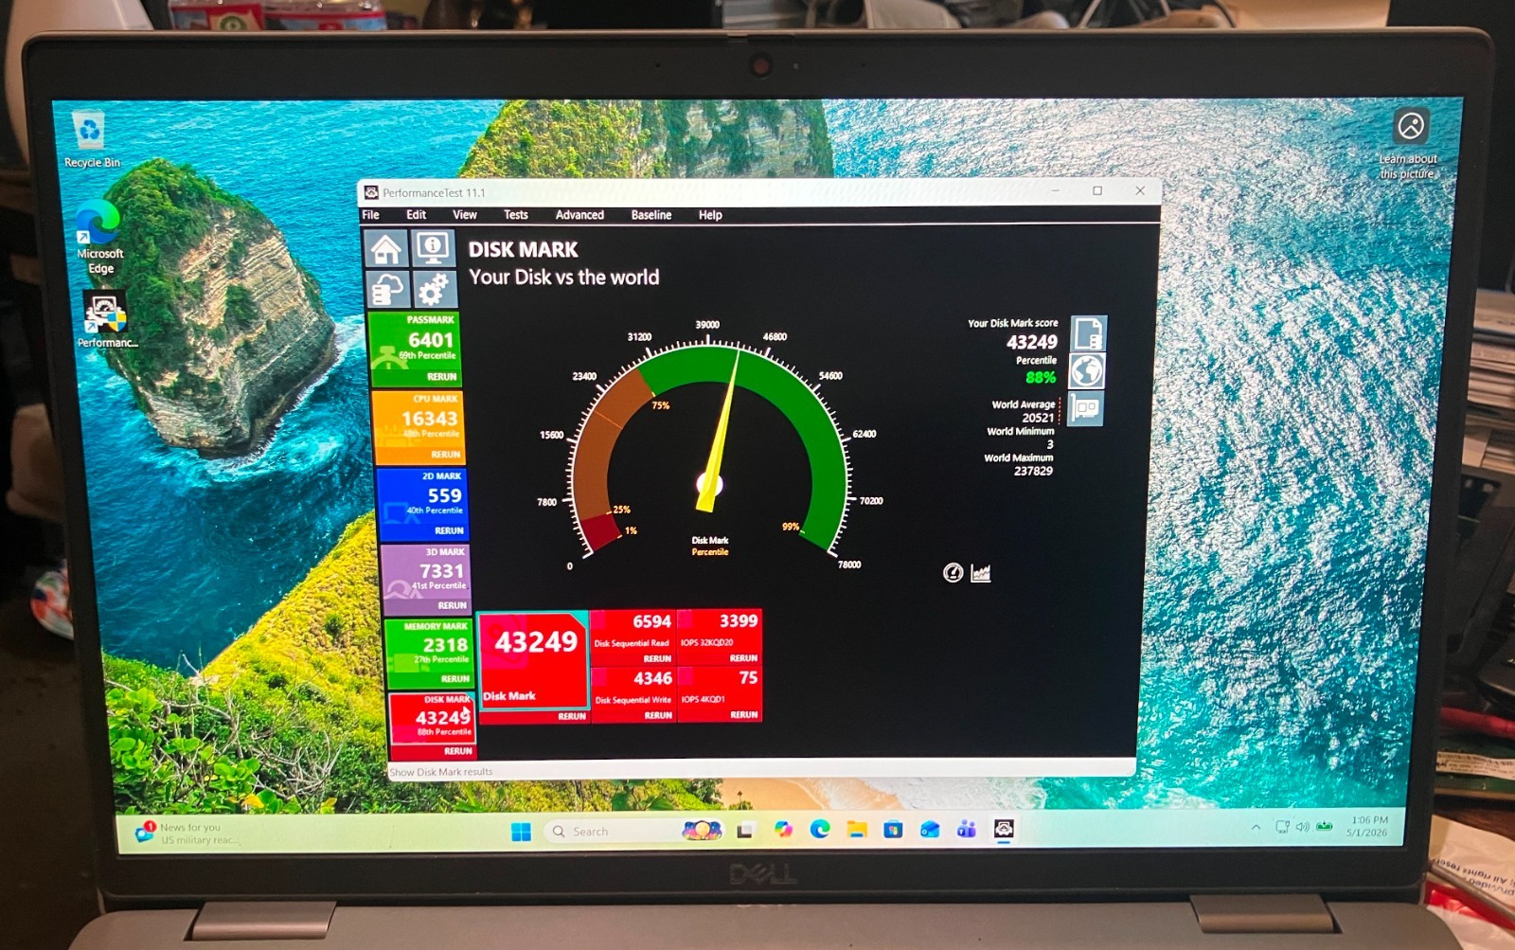This screenshot has height=950, width=1515.
Task: Rerun the 3D Mark test
Action: [452, 605]
